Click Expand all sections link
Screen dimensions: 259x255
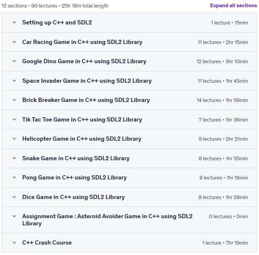[x=233, y=6]
